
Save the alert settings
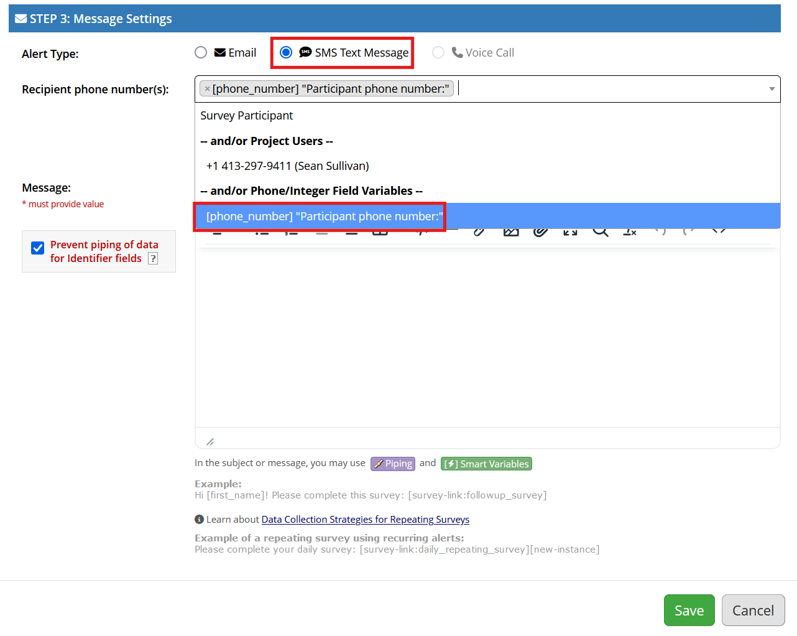(689, 610)
